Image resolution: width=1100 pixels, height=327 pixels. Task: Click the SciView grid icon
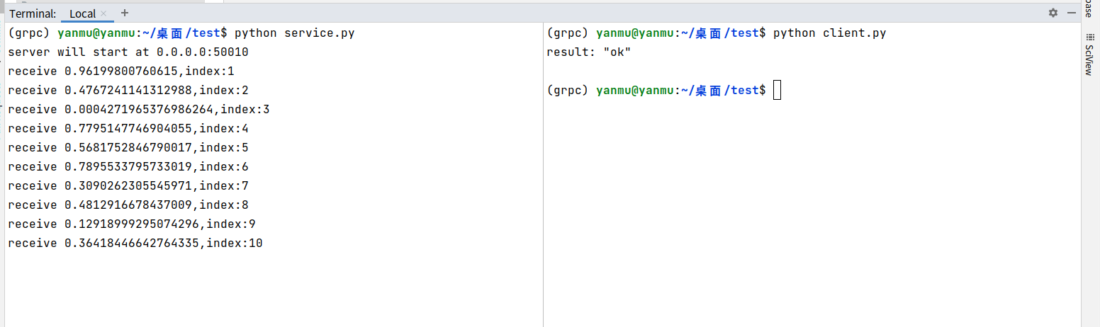[1089, 38]
